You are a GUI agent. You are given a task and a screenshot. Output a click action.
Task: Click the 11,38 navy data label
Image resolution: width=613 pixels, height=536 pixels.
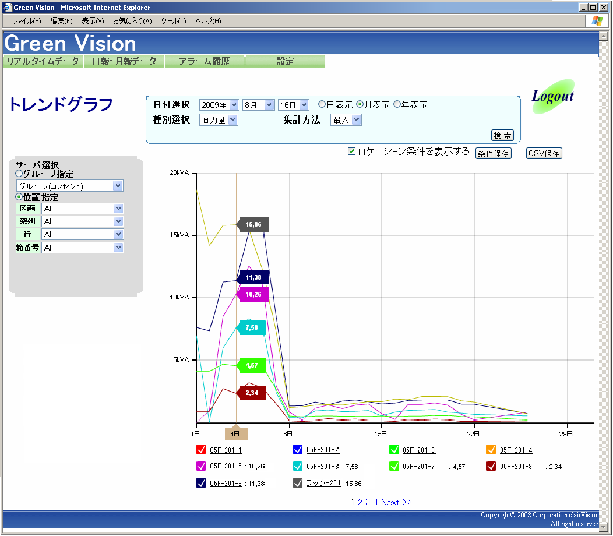point(252,277)
